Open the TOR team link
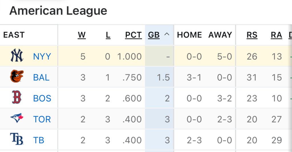The height and width of the screenshot is (152, 292). pos(42,119)
